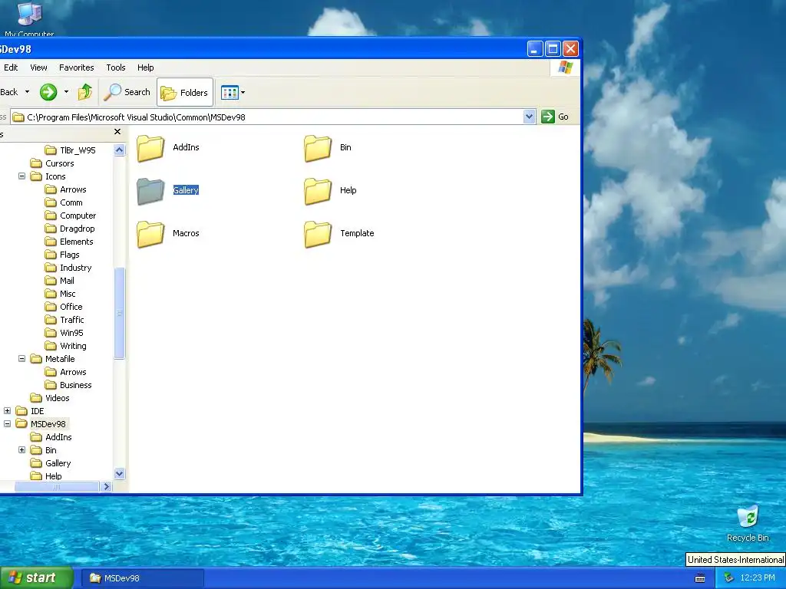Viewport: 786px width, 589px height.
Task: Click MSDev98 taskbar button
Action: click(143, 578)
